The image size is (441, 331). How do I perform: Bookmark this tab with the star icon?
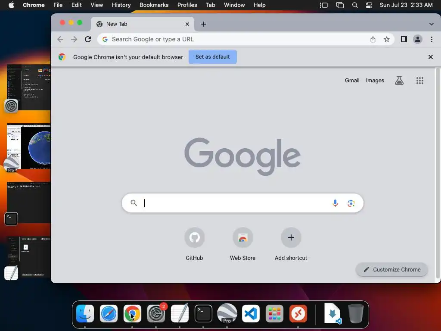pos(387,39)
